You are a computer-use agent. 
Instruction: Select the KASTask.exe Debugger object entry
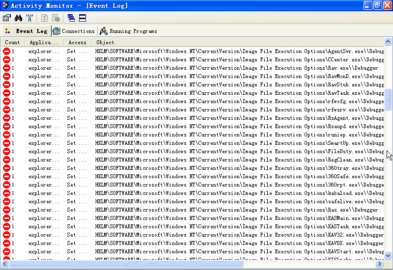[239, 227]
